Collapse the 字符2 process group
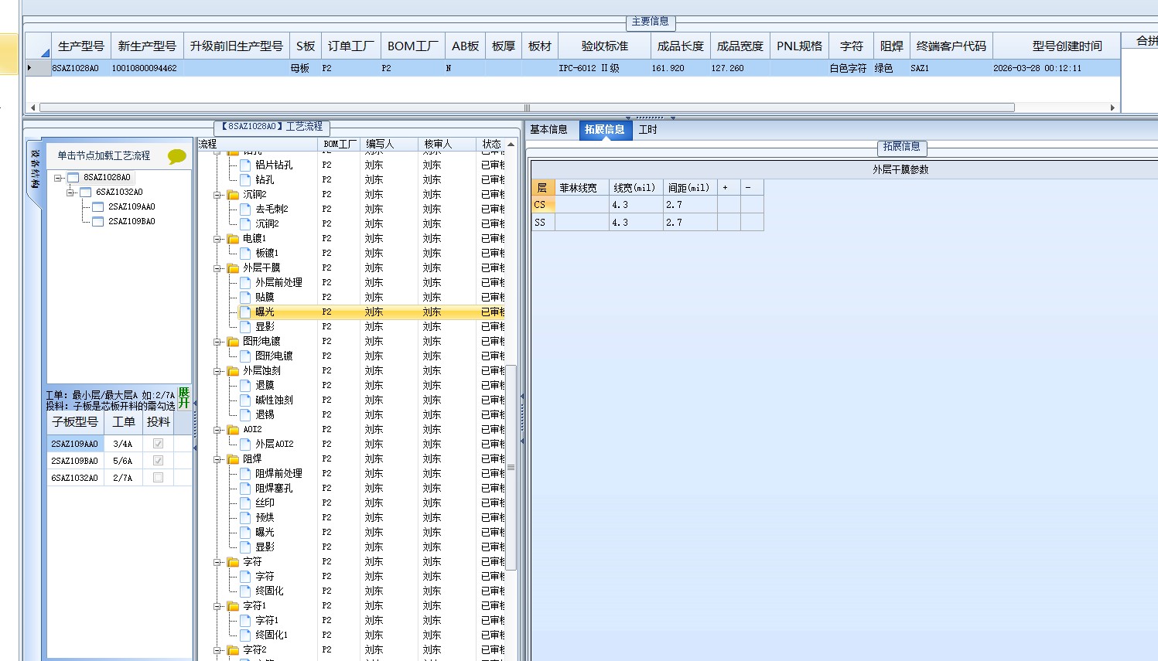This screenshot has height=661, width=1158. [x=218, y=650]
